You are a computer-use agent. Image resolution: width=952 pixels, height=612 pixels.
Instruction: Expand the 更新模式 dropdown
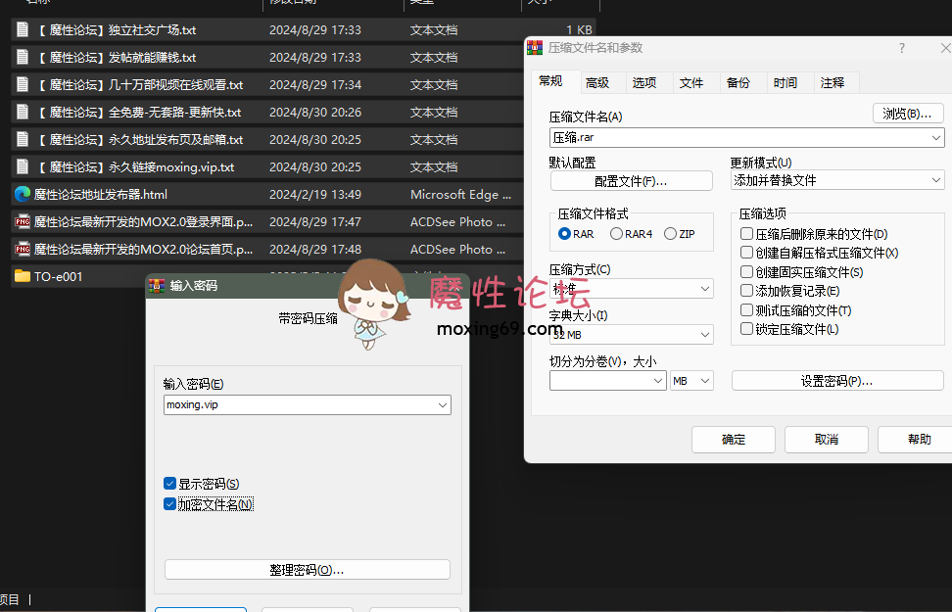point(837,180)
